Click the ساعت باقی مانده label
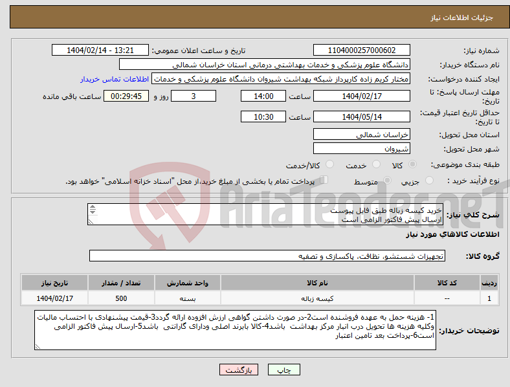 point(72,96)
